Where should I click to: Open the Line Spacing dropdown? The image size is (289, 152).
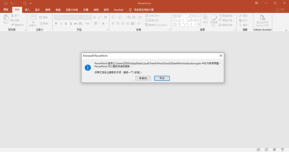(x=140, y=17)
